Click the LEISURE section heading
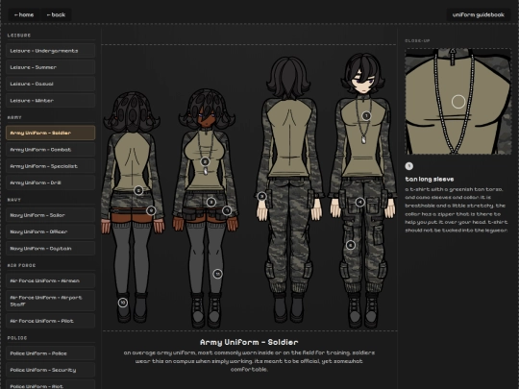519x389 pixels. (x=19, y=36)
